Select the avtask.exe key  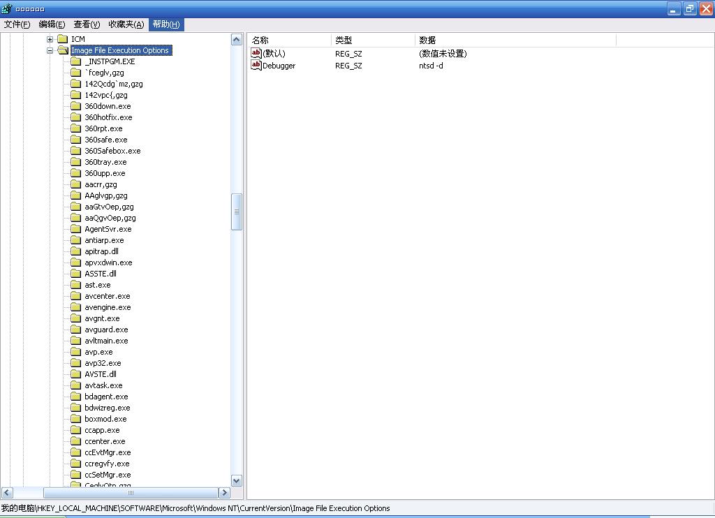click(103, 386)
